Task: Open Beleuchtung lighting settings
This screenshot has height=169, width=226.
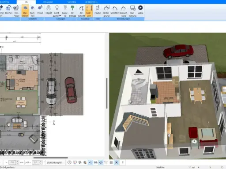Action: [x=124, y=11]
